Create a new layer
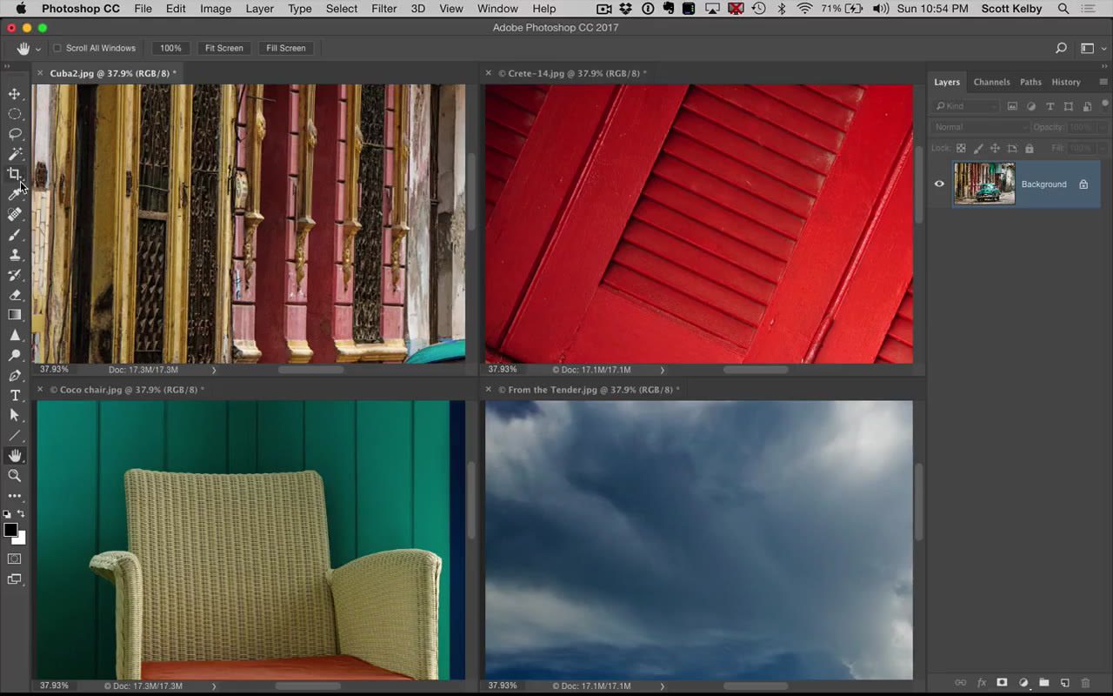The image size is (1113, 696). [x=1064, y=683]
